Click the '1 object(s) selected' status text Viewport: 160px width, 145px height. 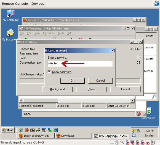31,106
